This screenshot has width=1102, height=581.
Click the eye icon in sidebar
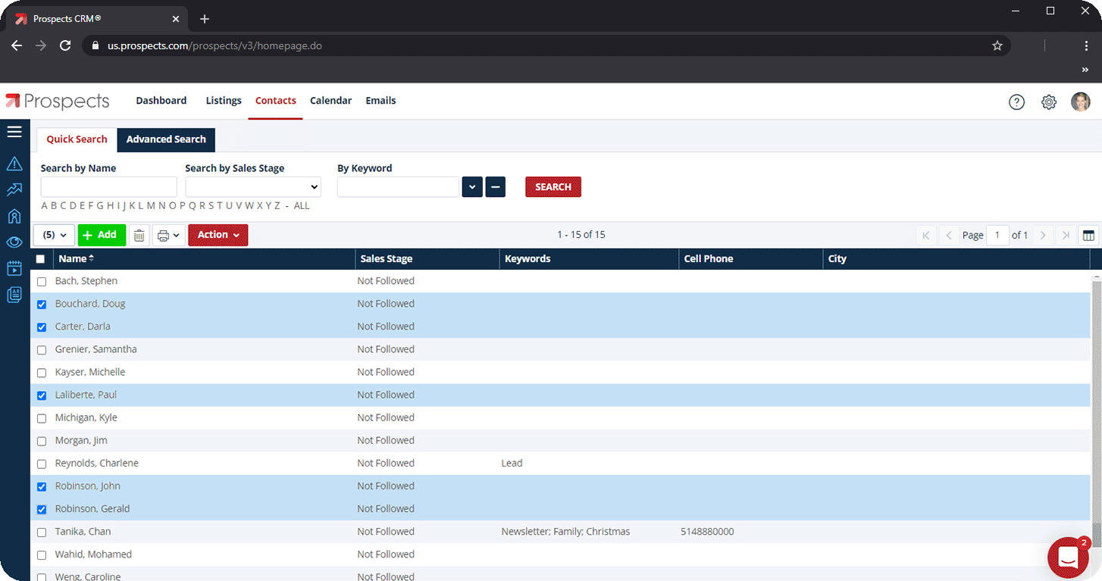coord(14,242)
